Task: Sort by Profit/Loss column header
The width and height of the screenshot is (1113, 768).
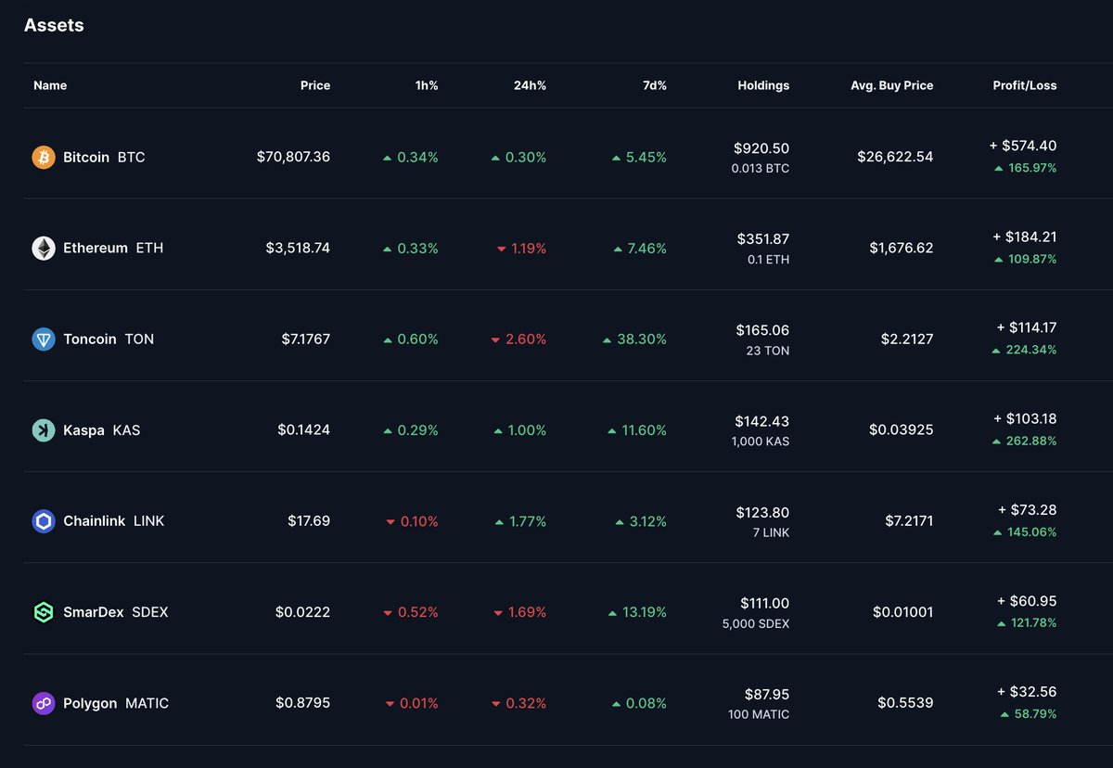Action: (x=1025, y=85)
